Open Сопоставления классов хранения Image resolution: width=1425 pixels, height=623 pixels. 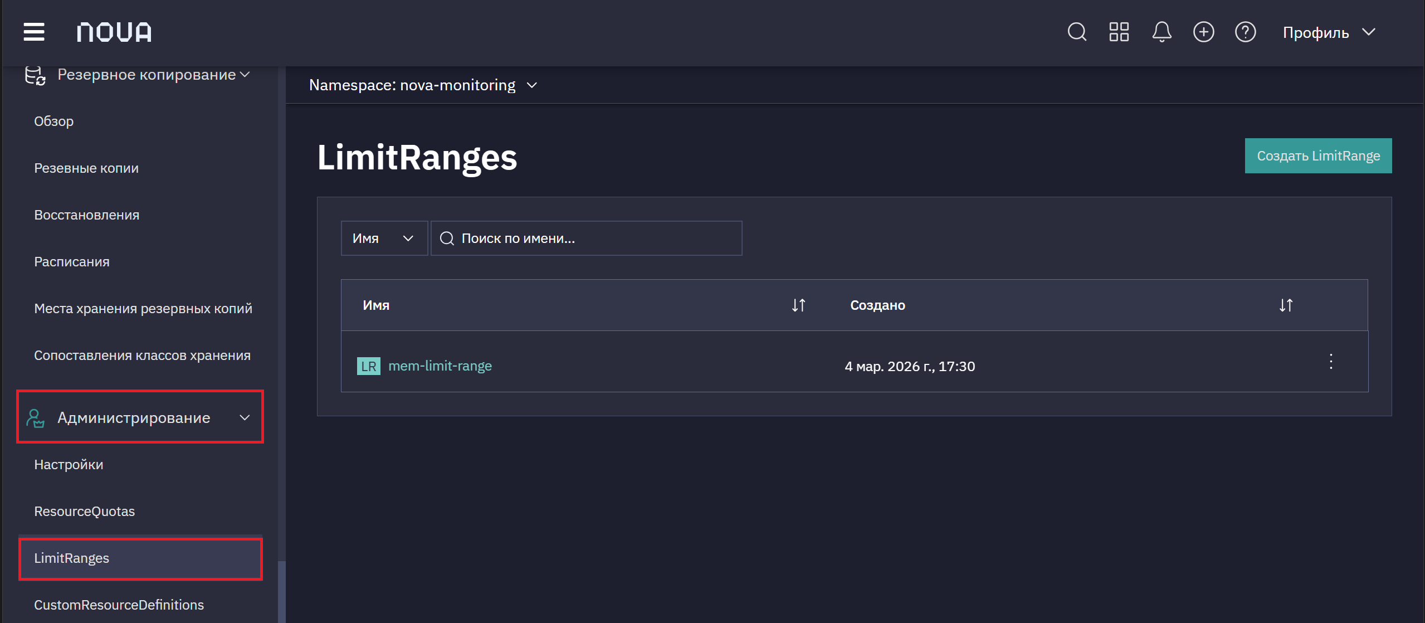click(142, 355)
